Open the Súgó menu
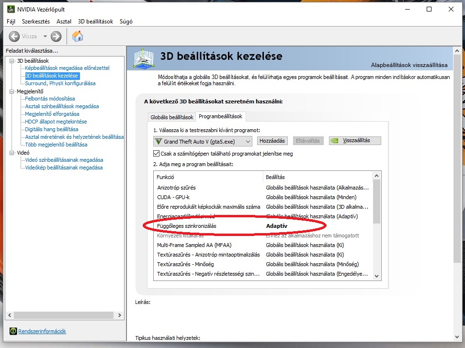Image resolution: width=465 pixels, height=348 pixels. coord(126,22)
